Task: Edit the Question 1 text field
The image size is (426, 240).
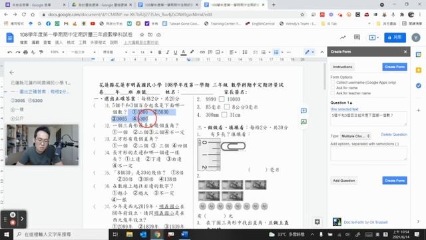Action: 368,119
